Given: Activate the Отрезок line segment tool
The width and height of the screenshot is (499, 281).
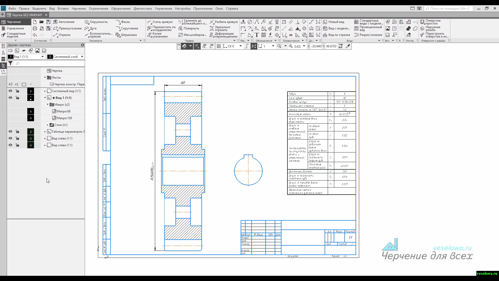Looking at the screenshot, I should [62, 35].
